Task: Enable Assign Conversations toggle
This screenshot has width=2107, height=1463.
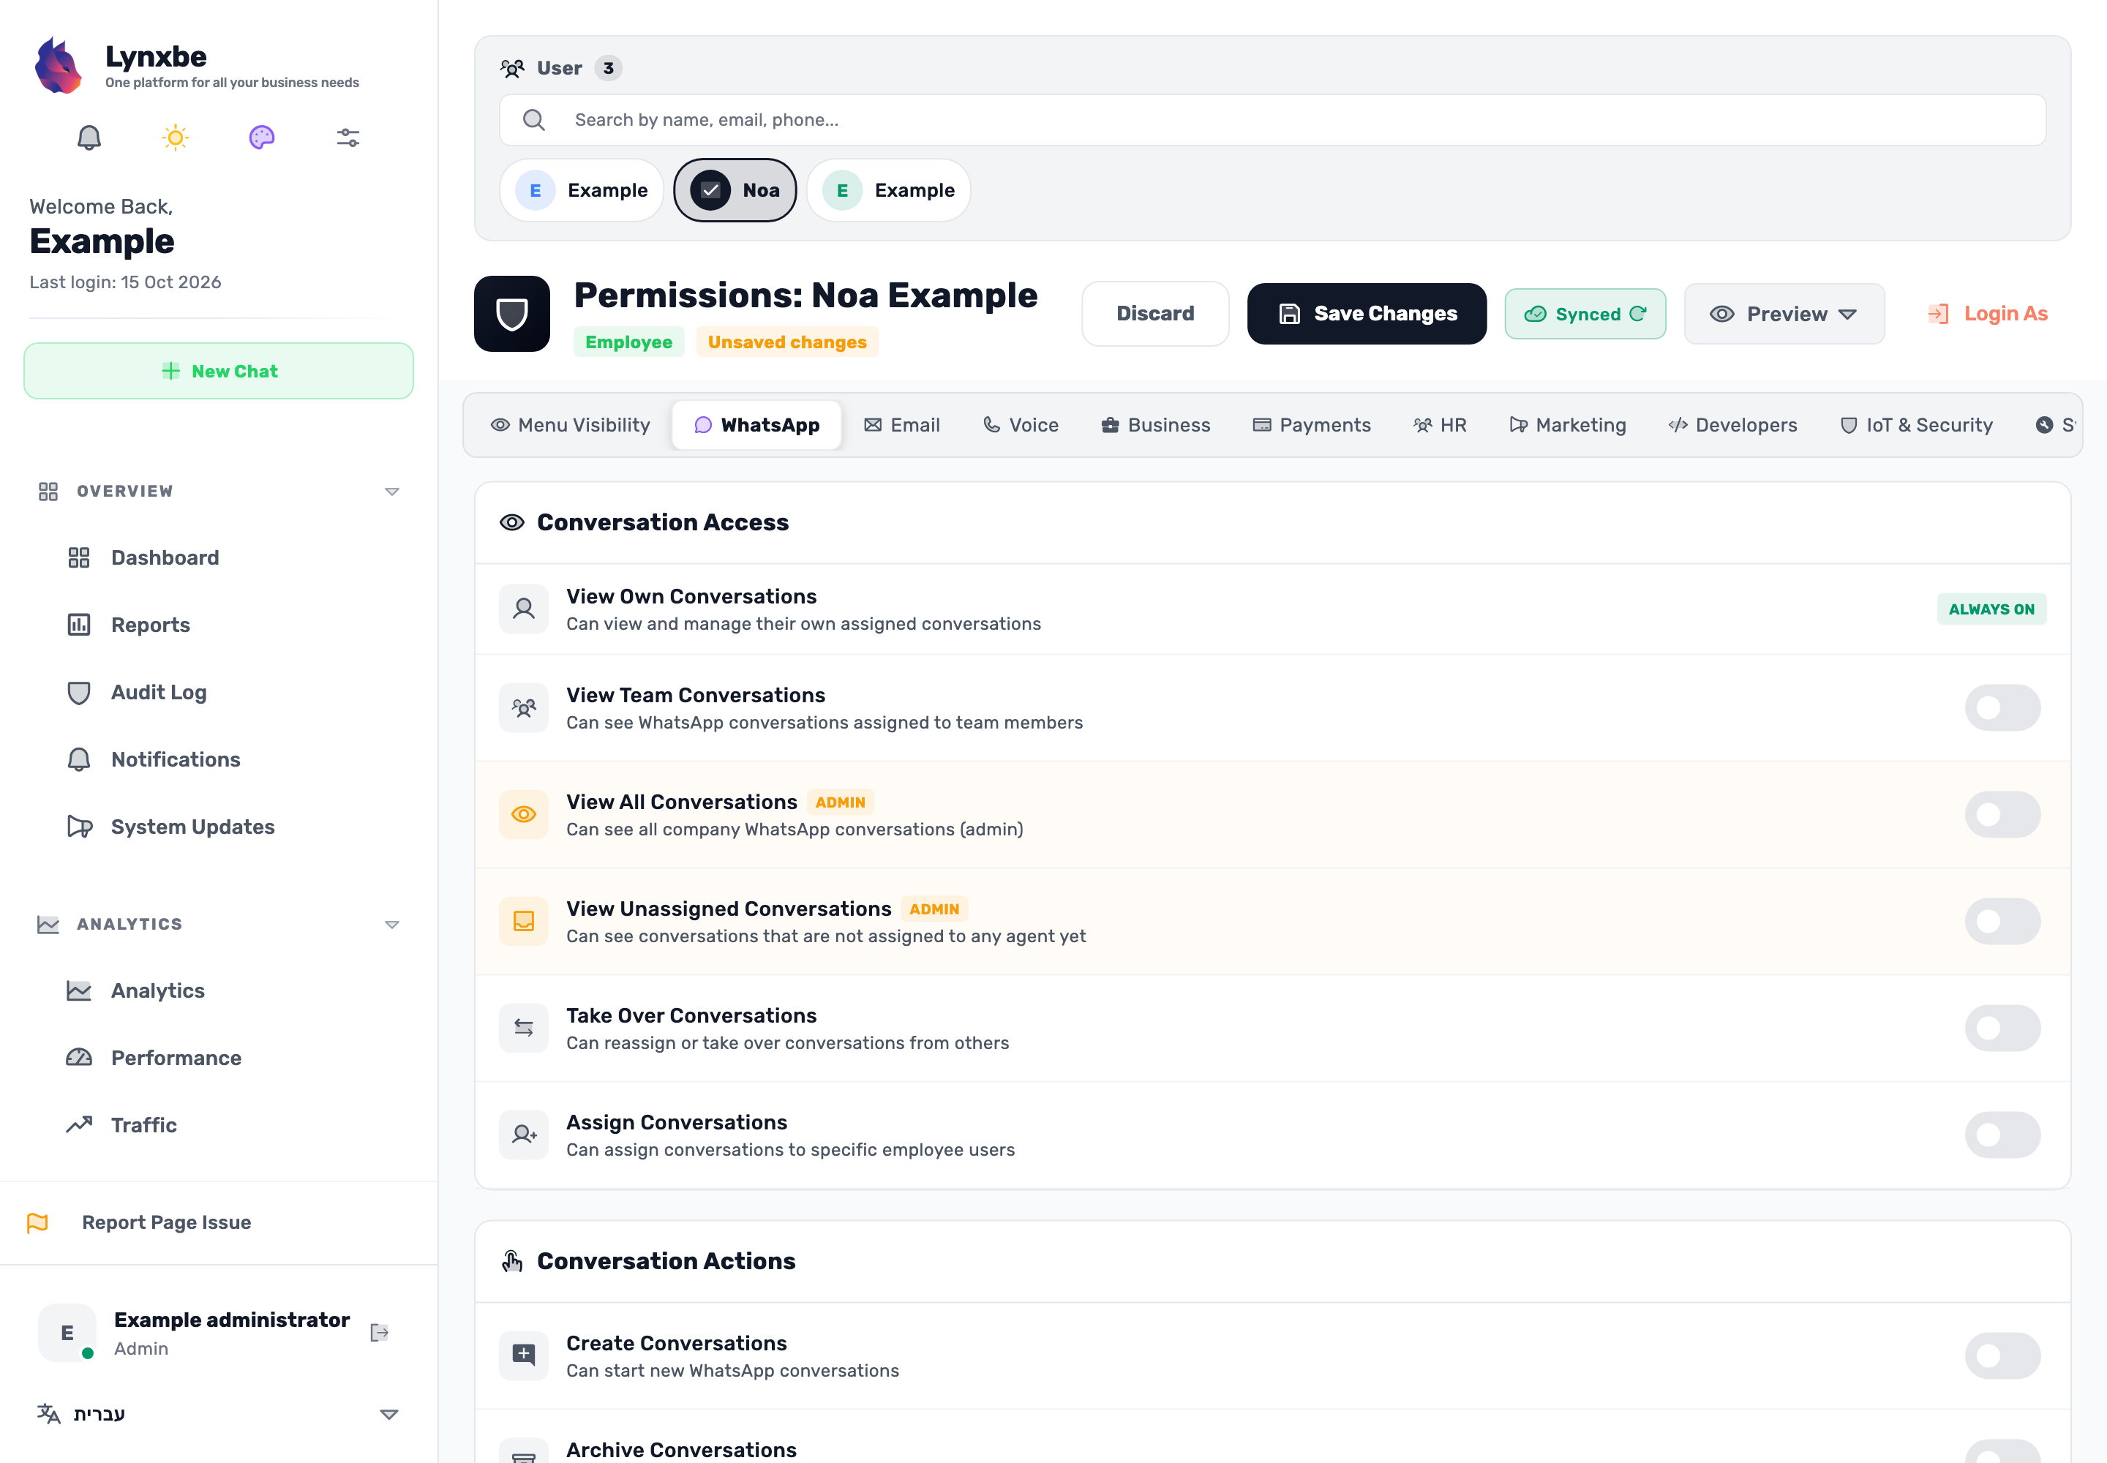Action: 2002,1135
